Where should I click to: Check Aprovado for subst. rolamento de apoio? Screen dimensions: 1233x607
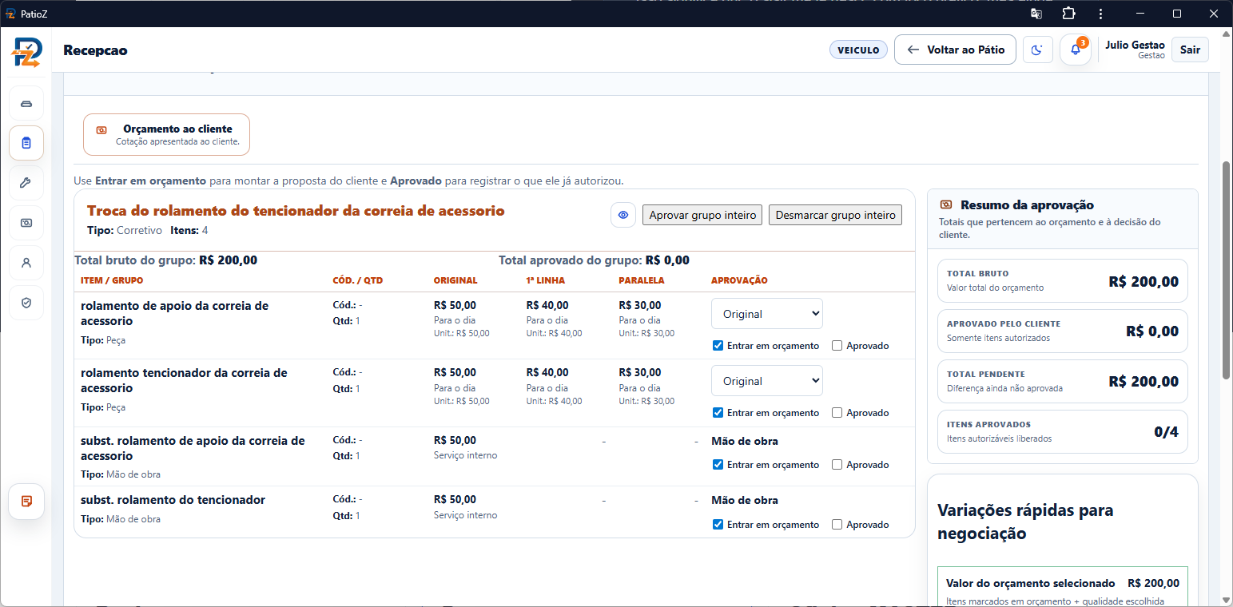(x=837, y=465)
